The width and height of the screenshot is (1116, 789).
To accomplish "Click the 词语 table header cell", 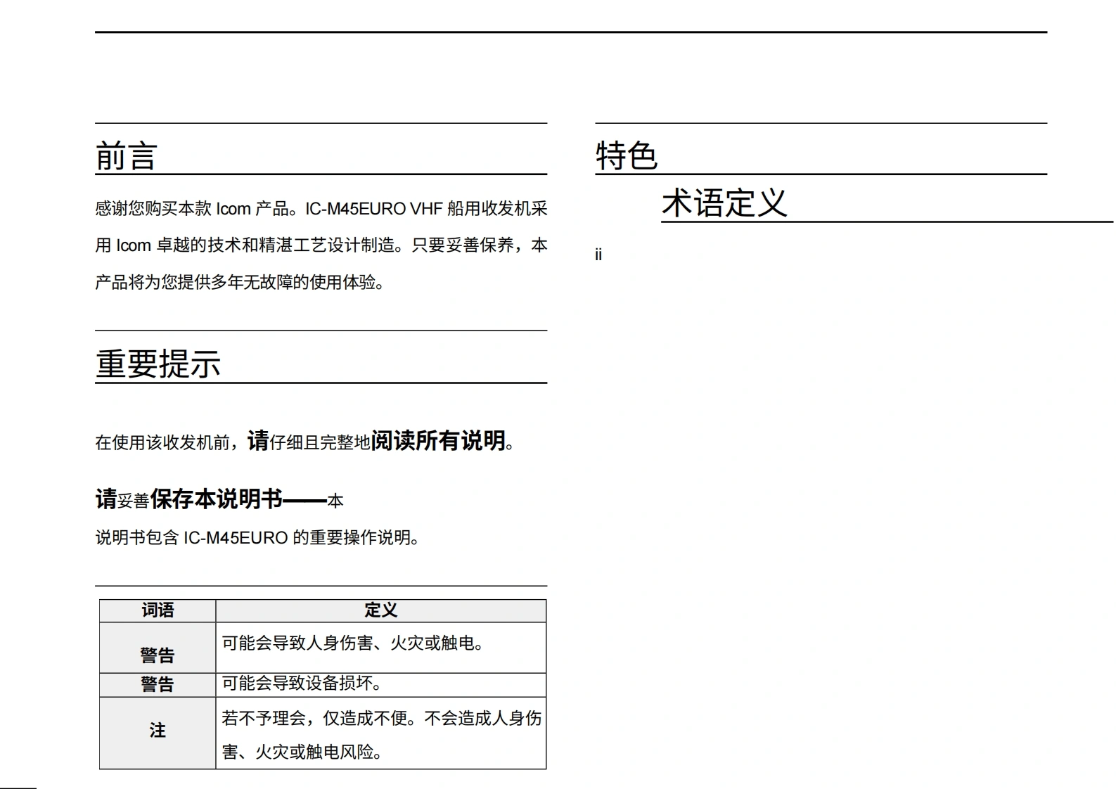I will 158,610.
